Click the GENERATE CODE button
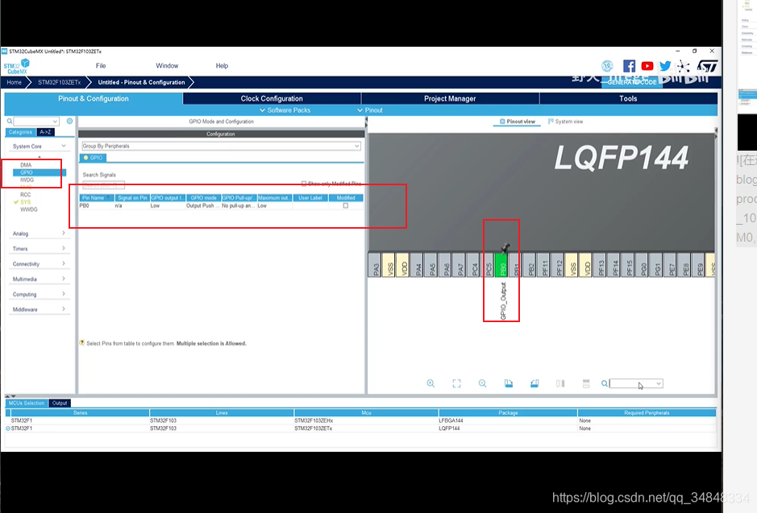Viewport: 757px width, 513px height. [x=632, y=82]
